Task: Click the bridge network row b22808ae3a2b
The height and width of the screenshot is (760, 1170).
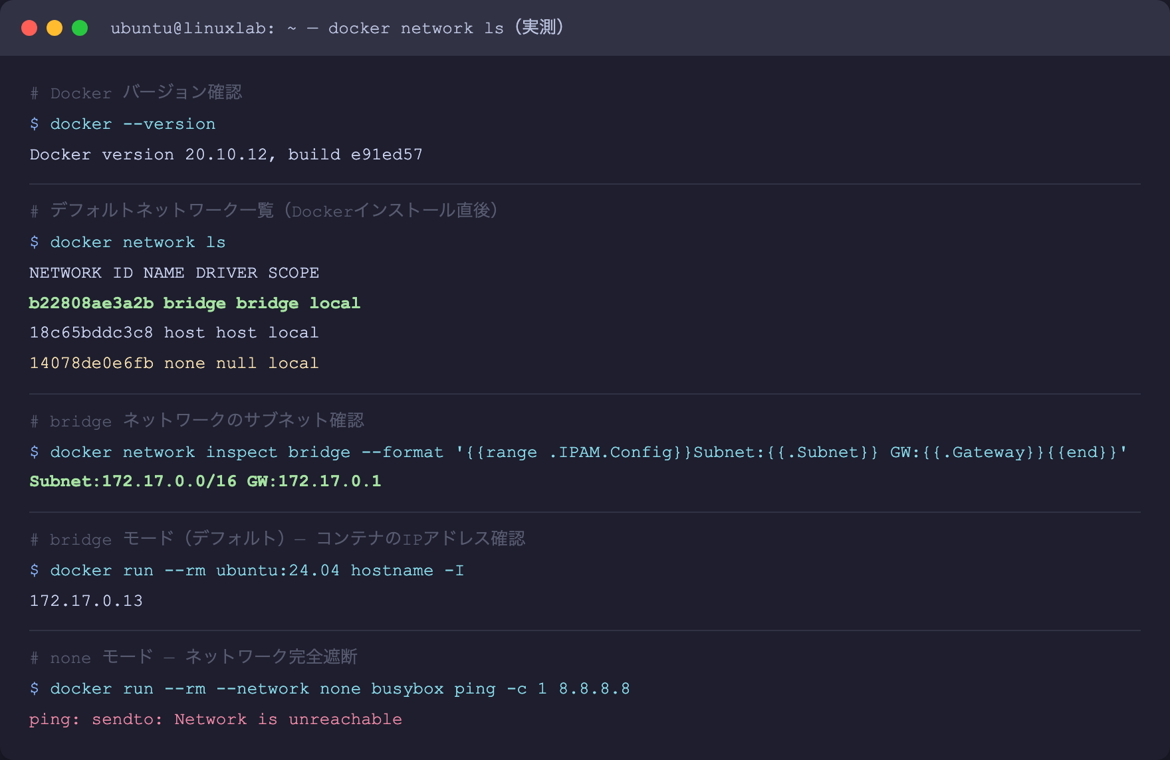Action: tap(195, 304)
